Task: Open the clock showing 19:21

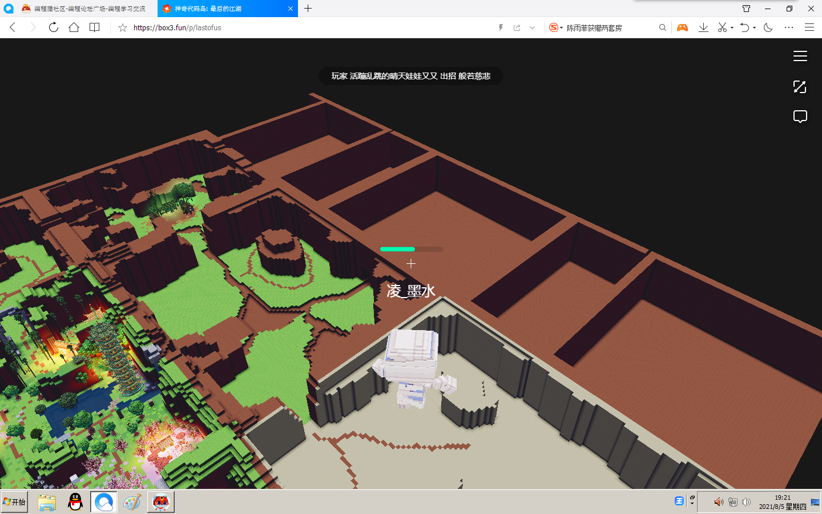Action: 783,502
